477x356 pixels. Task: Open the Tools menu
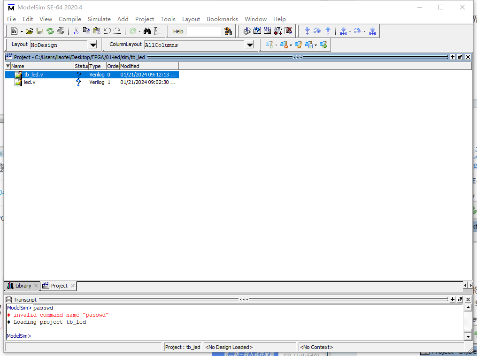tap(168, 19)
